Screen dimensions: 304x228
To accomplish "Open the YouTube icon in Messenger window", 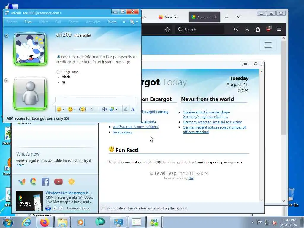I will 58,182.
